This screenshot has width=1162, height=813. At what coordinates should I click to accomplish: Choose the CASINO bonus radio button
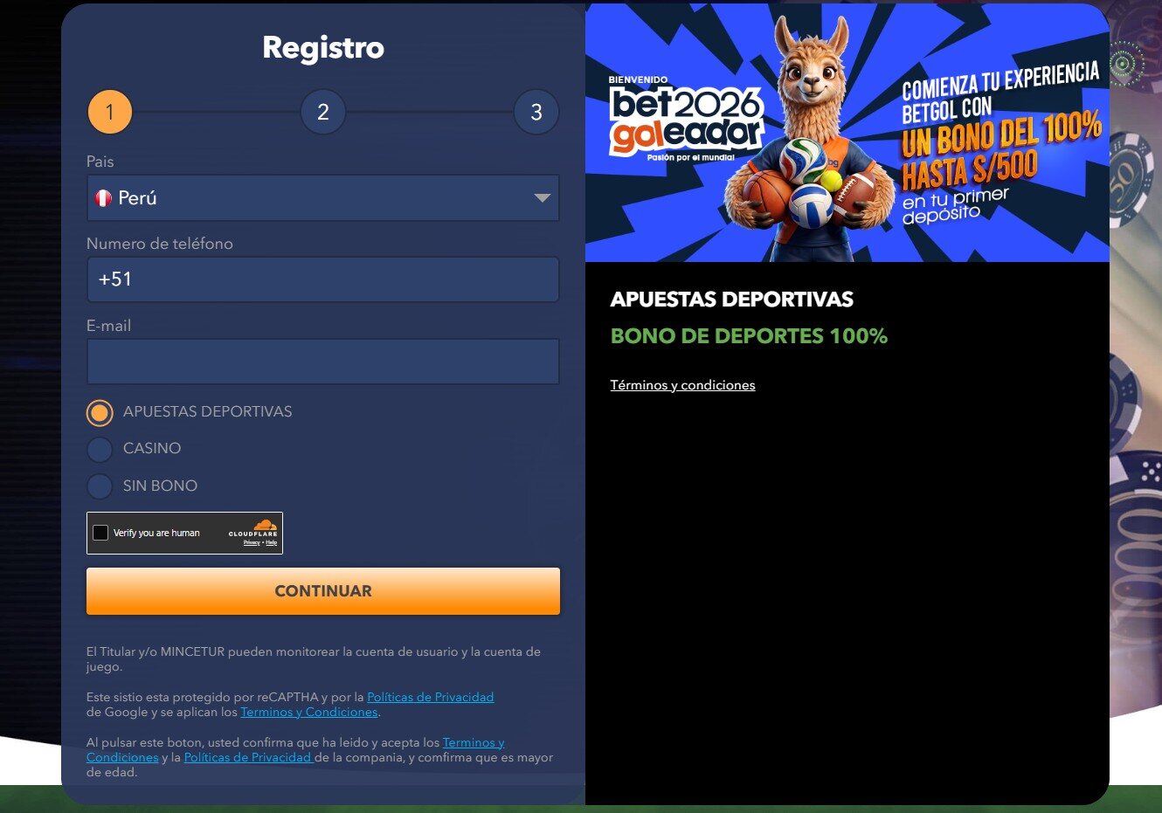(x=100, y=449)
